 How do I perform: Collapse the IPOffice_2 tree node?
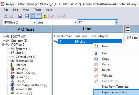pos(3,45)
